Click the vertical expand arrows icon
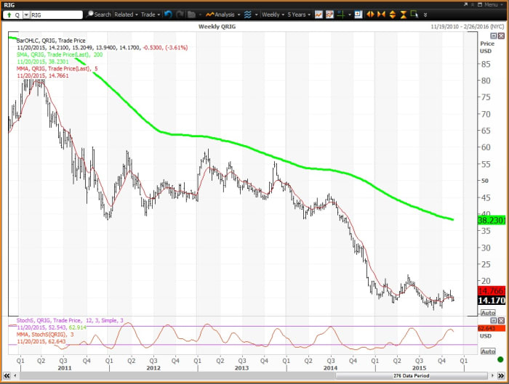Viewport: 509px width, 384px height. (x=393, y=15)
